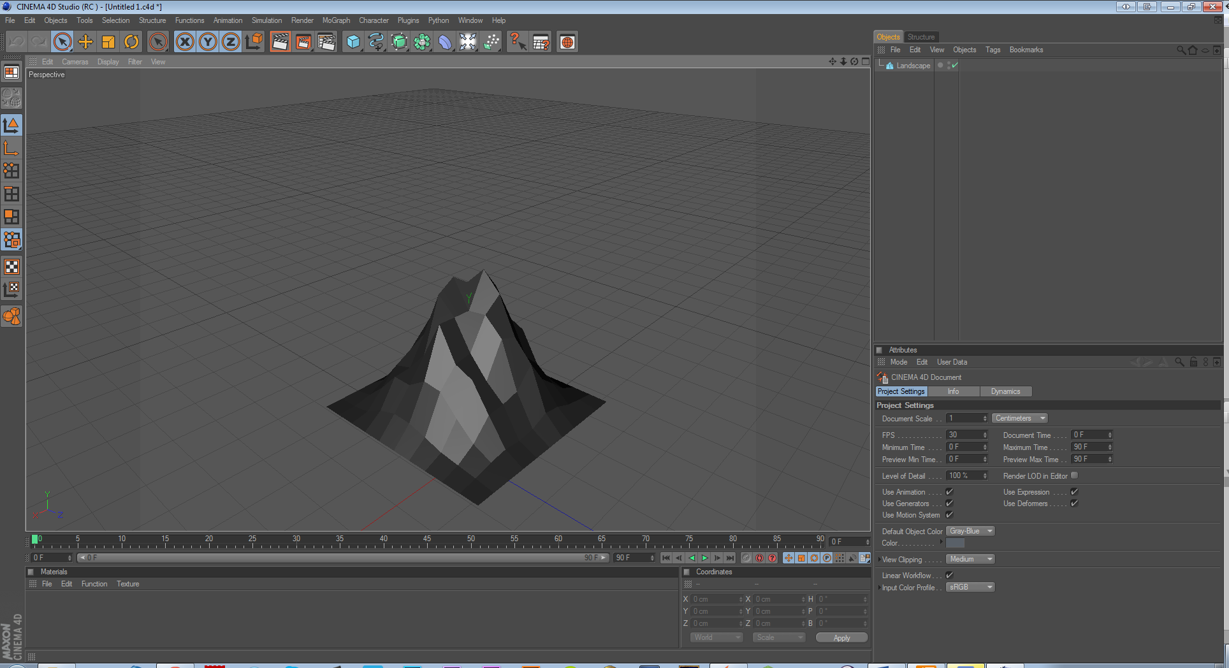Click Apply in Coordinates panel
This screenshot has width=1229, height=668.
coord(841,638)
